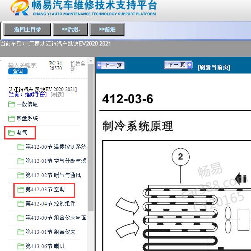Open 第412-01节 空气分配与滤 section

[56, 161]
